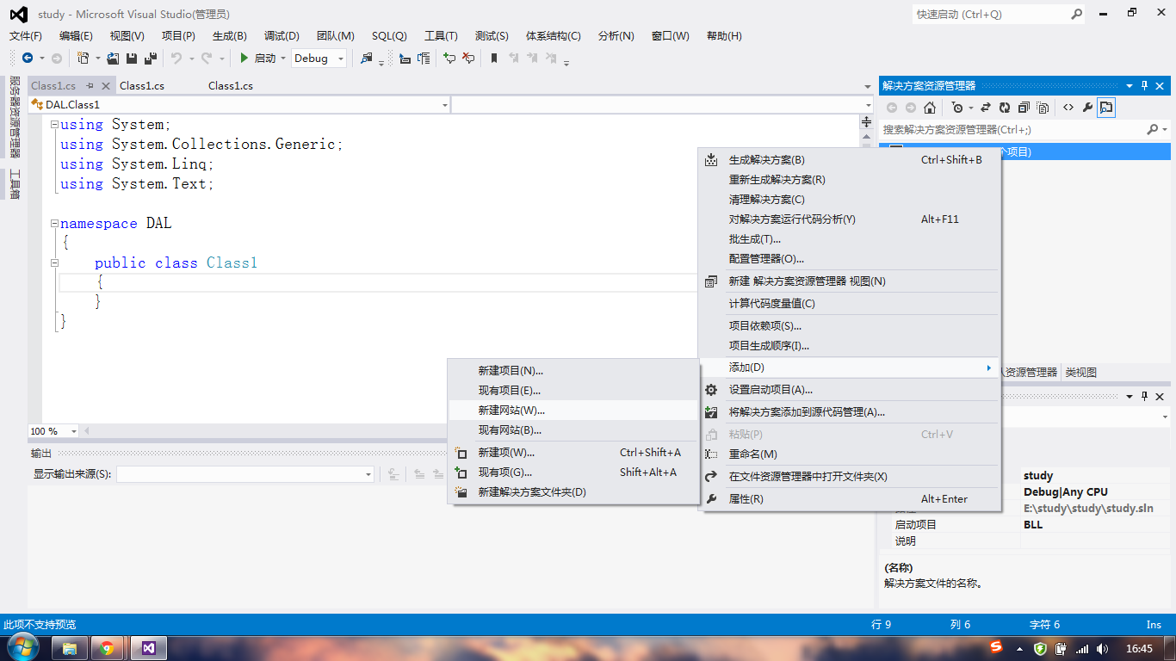
Task: Click 生成解决方案(B) in the context menu
Action: point(775,159)
